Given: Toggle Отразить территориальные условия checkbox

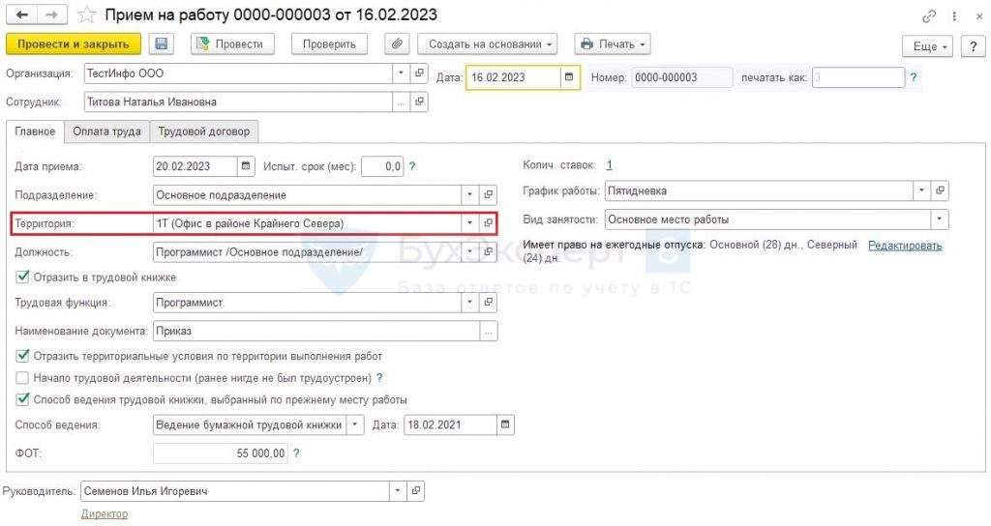Looking at the screenshot, I should 23,356.
